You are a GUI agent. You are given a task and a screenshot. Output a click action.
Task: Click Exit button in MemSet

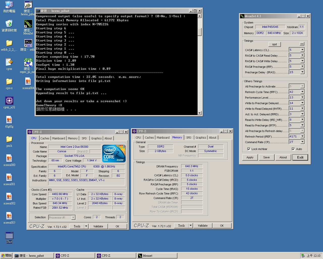300,157
